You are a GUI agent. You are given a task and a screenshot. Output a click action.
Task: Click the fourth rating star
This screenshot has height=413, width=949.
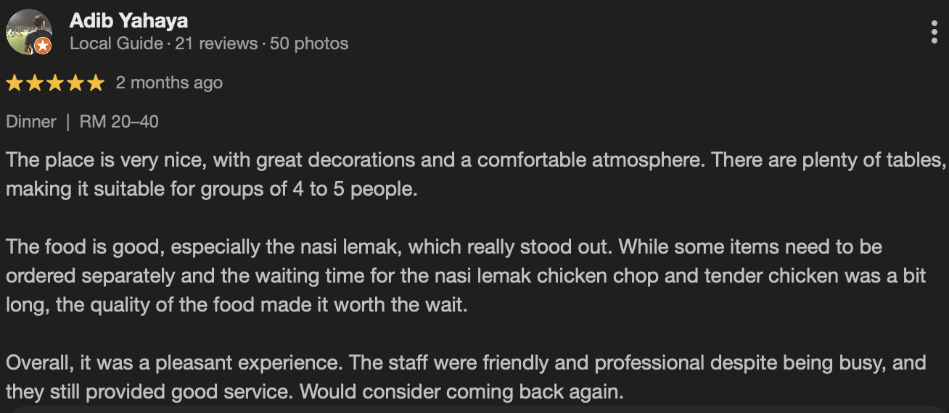pyautogui.click(x=75, y=83)
